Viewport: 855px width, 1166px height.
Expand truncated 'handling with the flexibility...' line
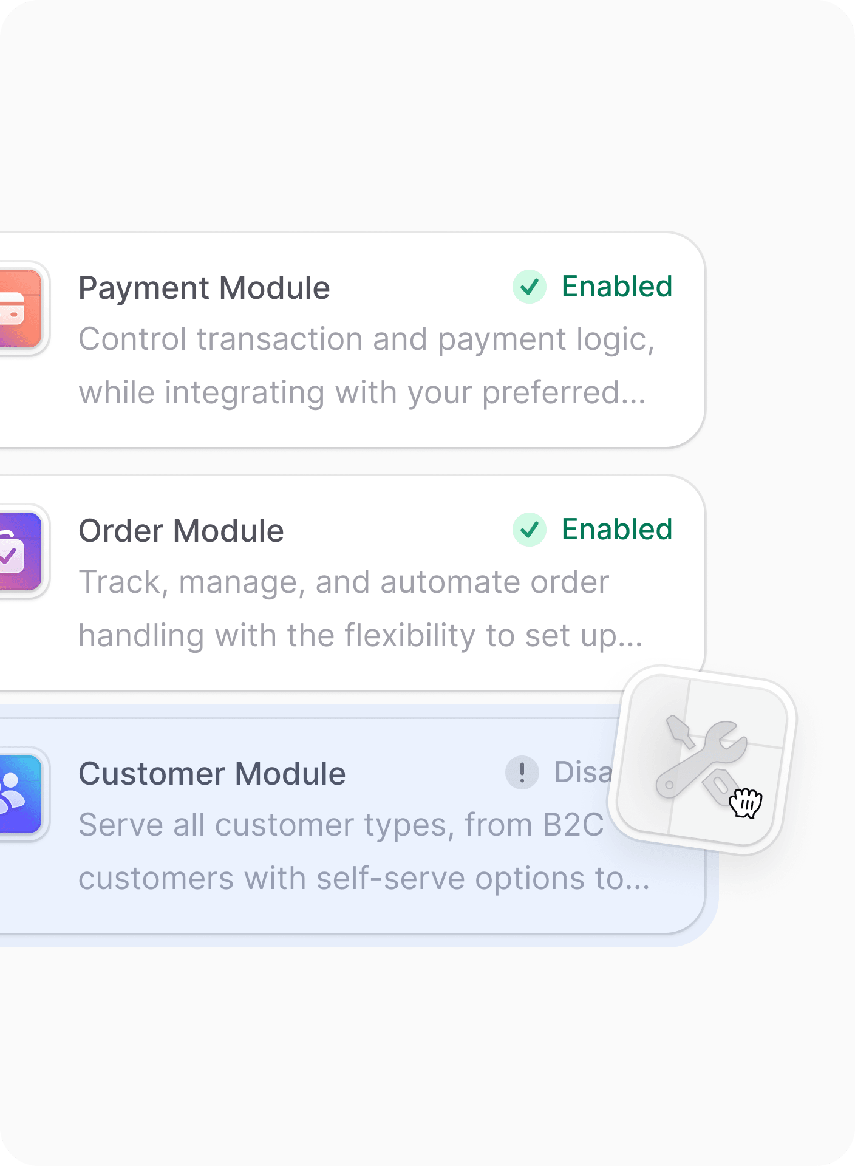[x=361, y=636]
